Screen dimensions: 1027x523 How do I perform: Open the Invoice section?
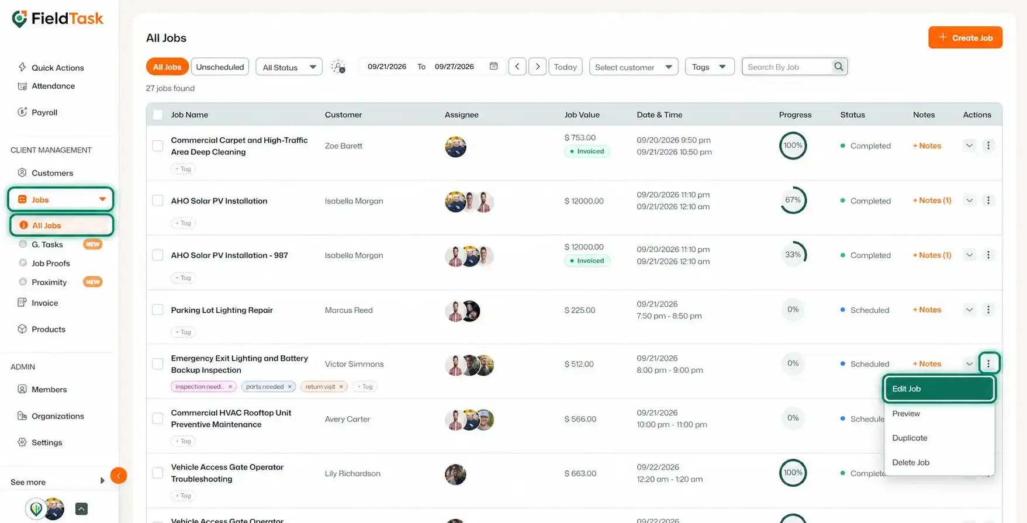point(38,303)
